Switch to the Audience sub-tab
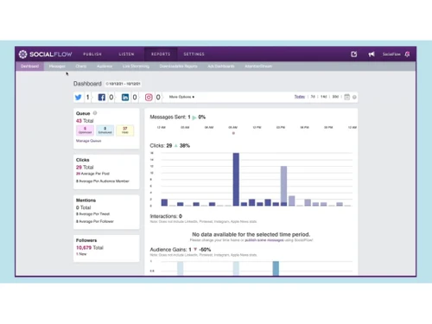Viewport: 432px width, 324px height. pos(105,67)
